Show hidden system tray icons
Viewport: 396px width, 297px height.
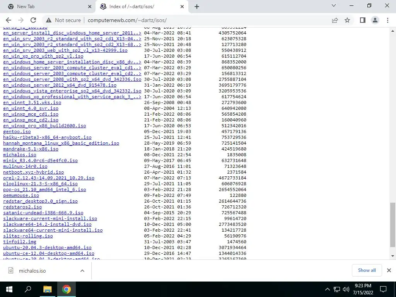pyautogui.click(x=327, y=289)
